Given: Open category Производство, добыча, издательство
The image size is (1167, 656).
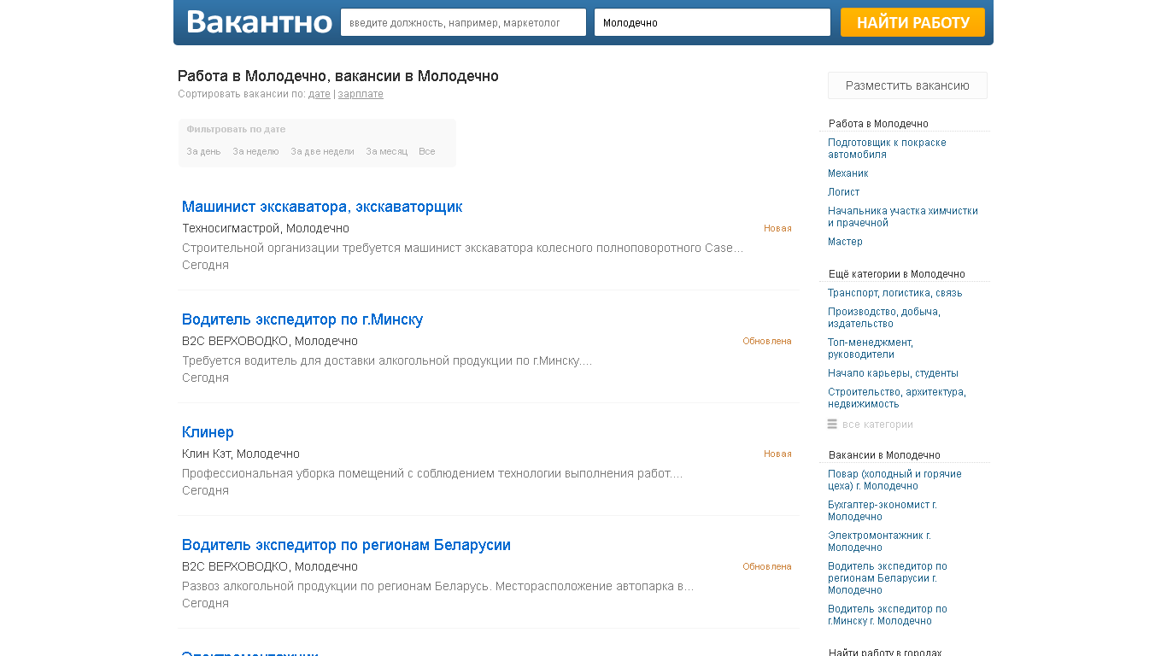Looking at the screenshot, I should pos(883,318).
